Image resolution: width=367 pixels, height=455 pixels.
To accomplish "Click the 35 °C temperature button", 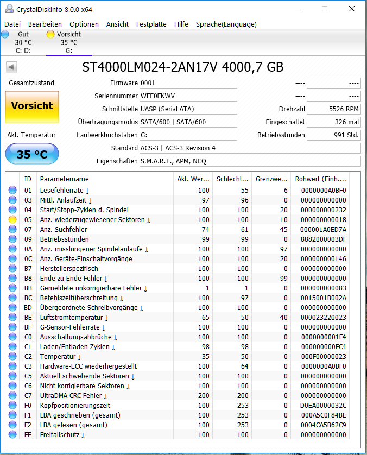I will point(32,154).
